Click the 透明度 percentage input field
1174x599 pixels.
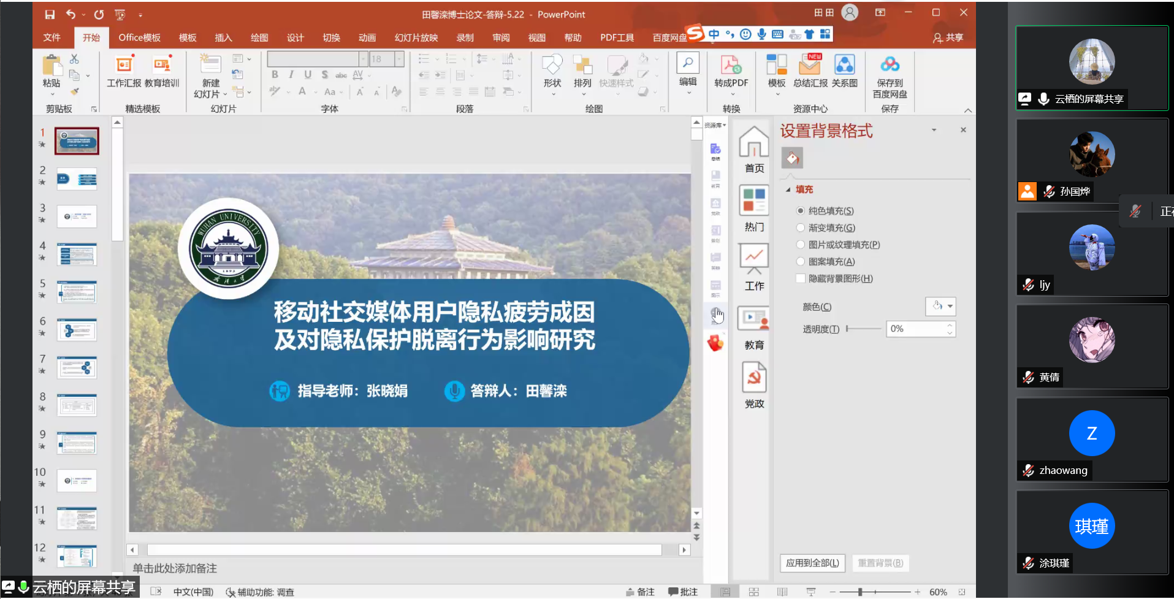[916, 329]
